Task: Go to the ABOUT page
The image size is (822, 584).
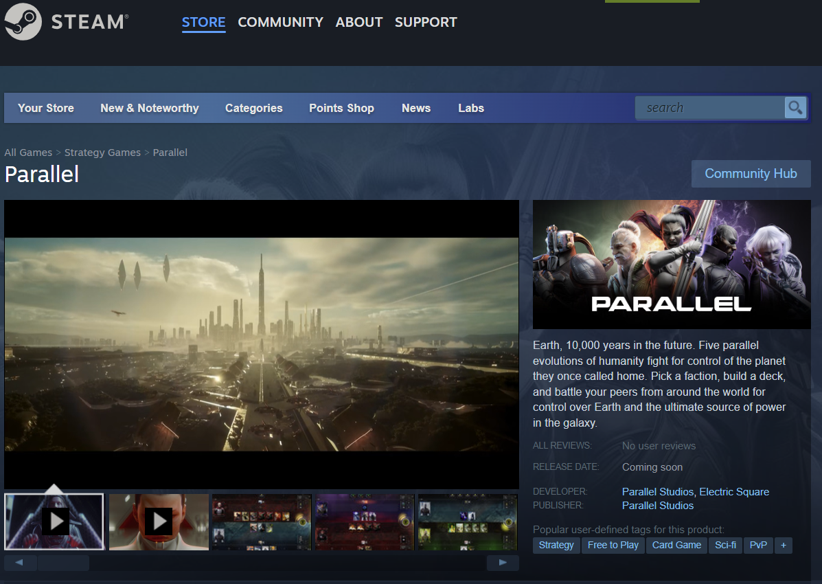Action: [359, 22]
